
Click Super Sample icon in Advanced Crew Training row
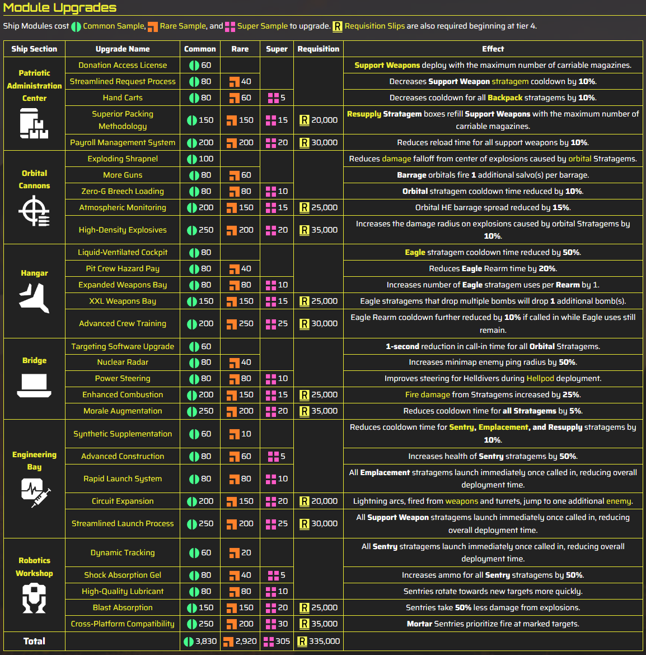click(x=271, y=324)
